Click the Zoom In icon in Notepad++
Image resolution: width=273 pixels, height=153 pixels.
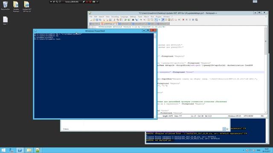point(141,20)
